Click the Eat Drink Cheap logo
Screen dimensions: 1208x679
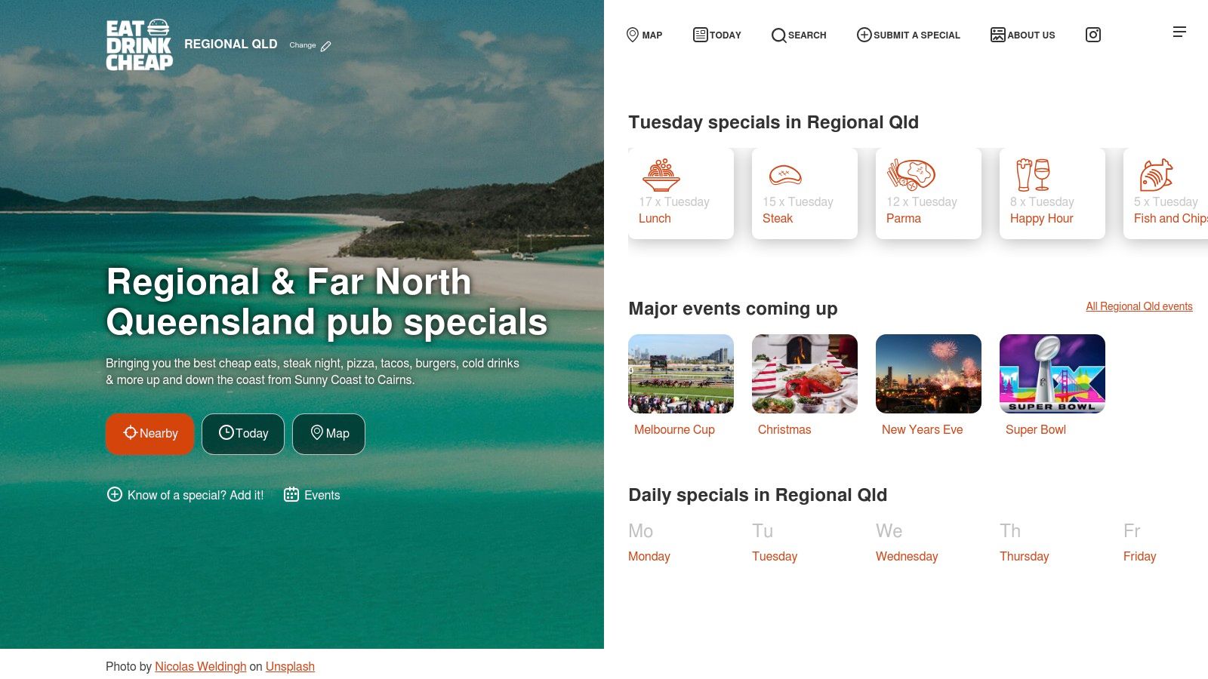click(x=139, y=45)
